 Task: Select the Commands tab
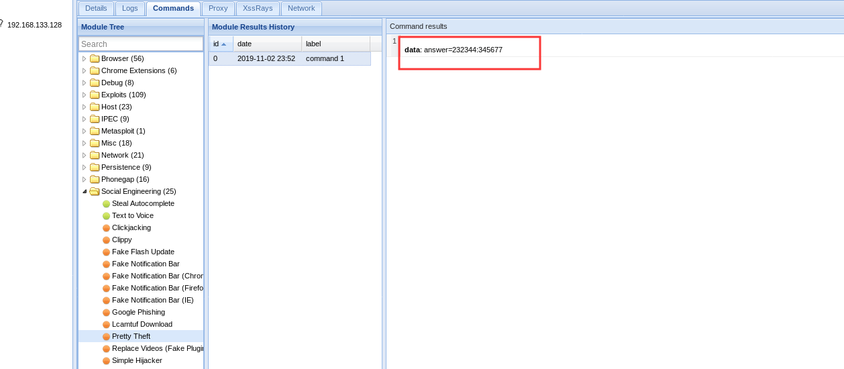point(173,8)
